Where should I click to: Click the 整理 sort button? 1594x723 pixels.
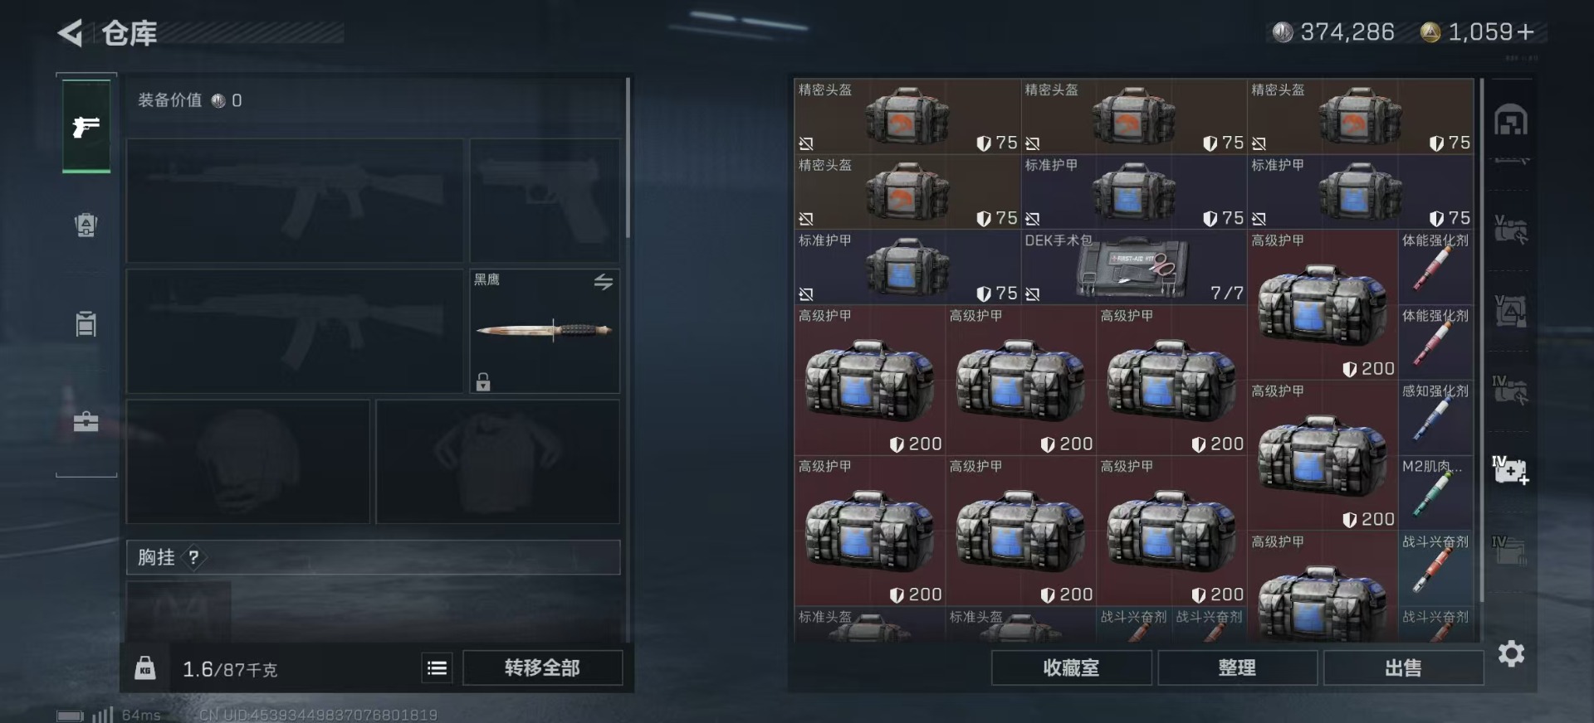[1237, 667]
